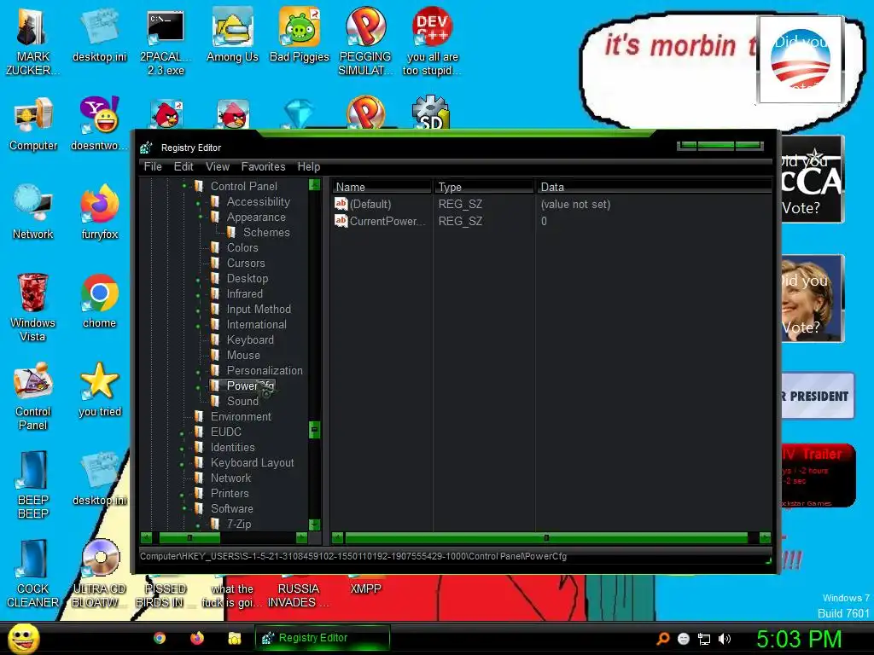The height and width of the screenshot is (655, 874).
Task: Select the Control Panel registry key
Action: point(243,186)
